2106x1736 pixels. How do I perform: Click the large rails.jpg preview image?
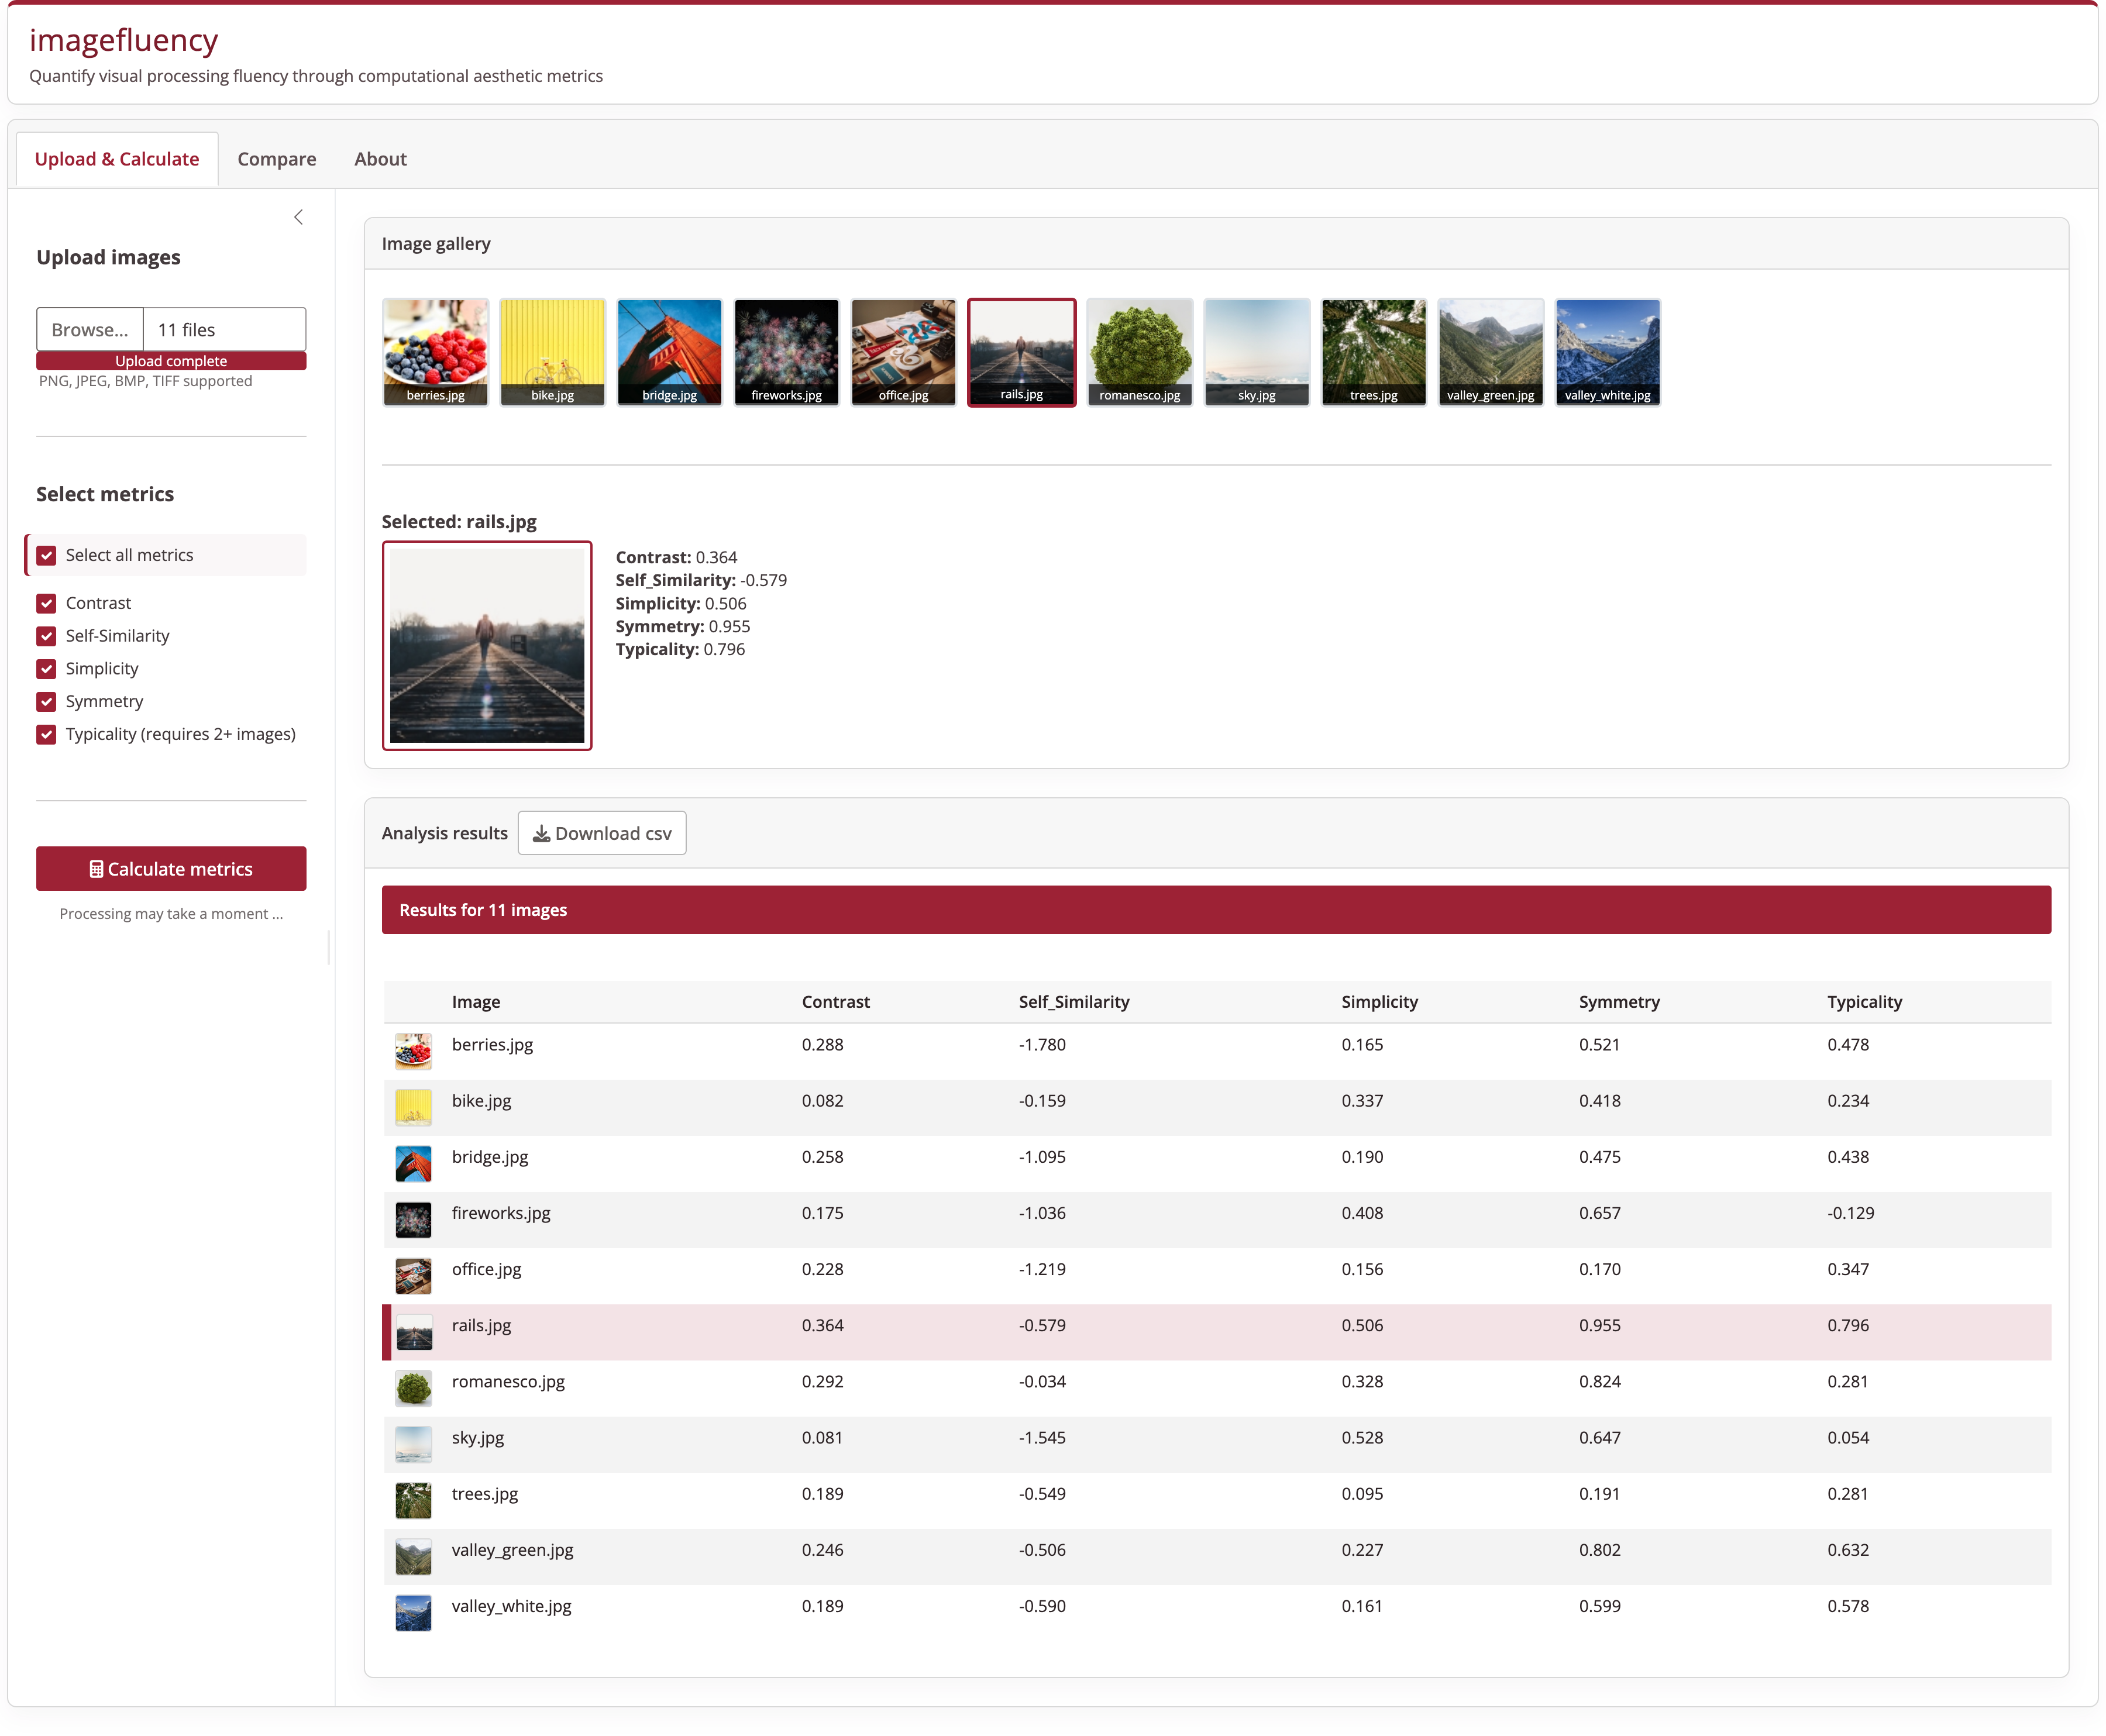(x=487, y=645)
